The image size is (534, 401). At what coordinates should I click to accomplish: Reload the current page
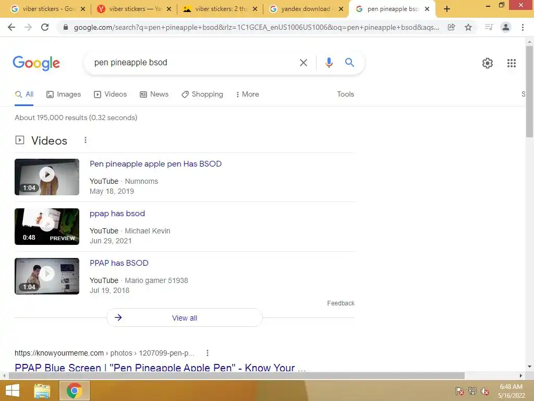(45, 27)
